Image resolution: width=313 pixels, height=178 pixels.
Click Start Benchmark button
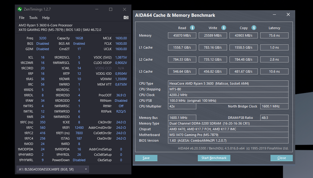tap(214, 158)
